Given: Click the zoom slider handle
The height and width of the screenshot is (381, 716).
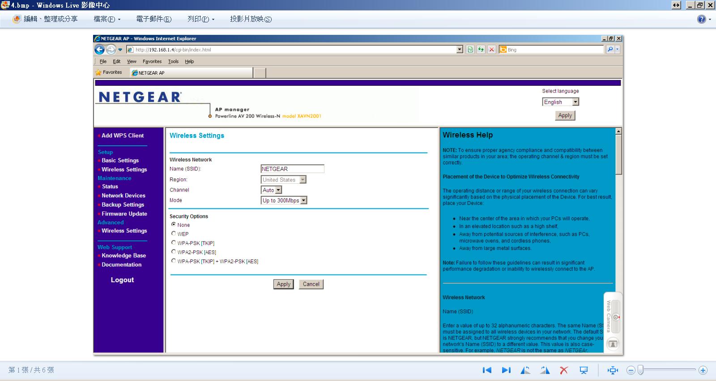Looking at the screenshot, I should pos(640,370).
